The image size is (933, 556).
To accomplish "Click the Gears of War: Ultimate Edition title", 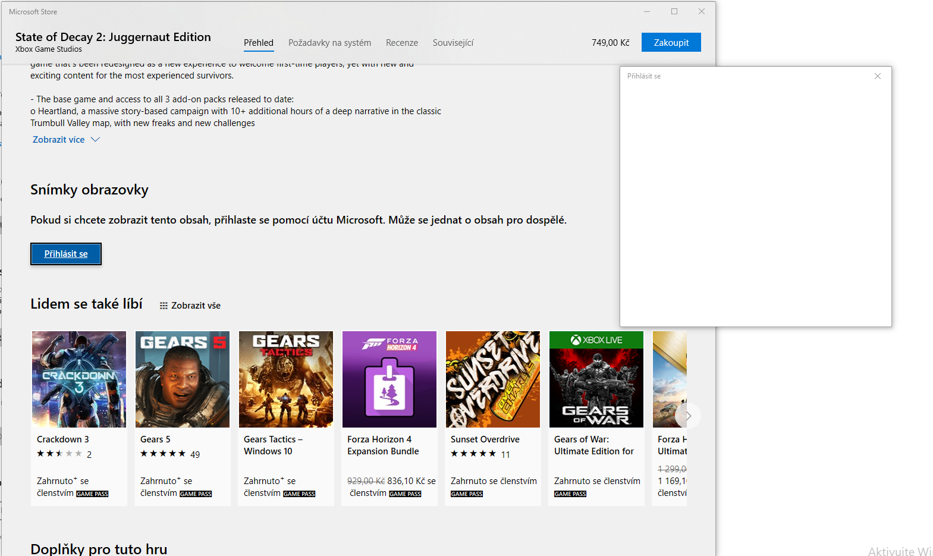I will click(594, 445).
